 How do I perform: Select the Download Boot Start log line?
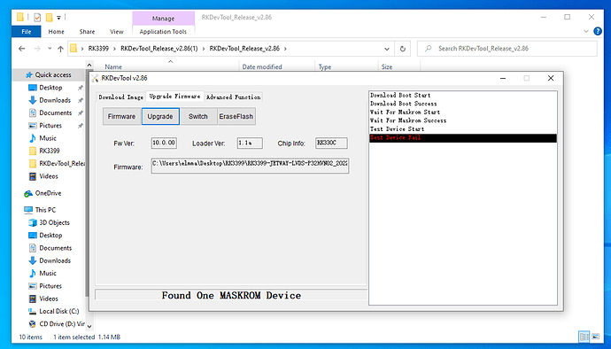(463, 95)
